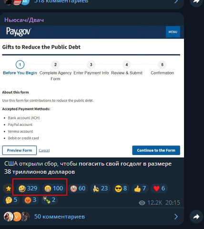Add the banana reaction with 23
The image size is (204, 229).
pos(100,188)
